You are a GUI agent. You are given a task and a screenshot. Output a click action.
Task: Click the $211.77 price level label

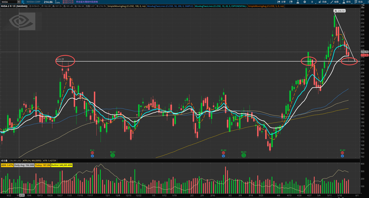[60, 59]
